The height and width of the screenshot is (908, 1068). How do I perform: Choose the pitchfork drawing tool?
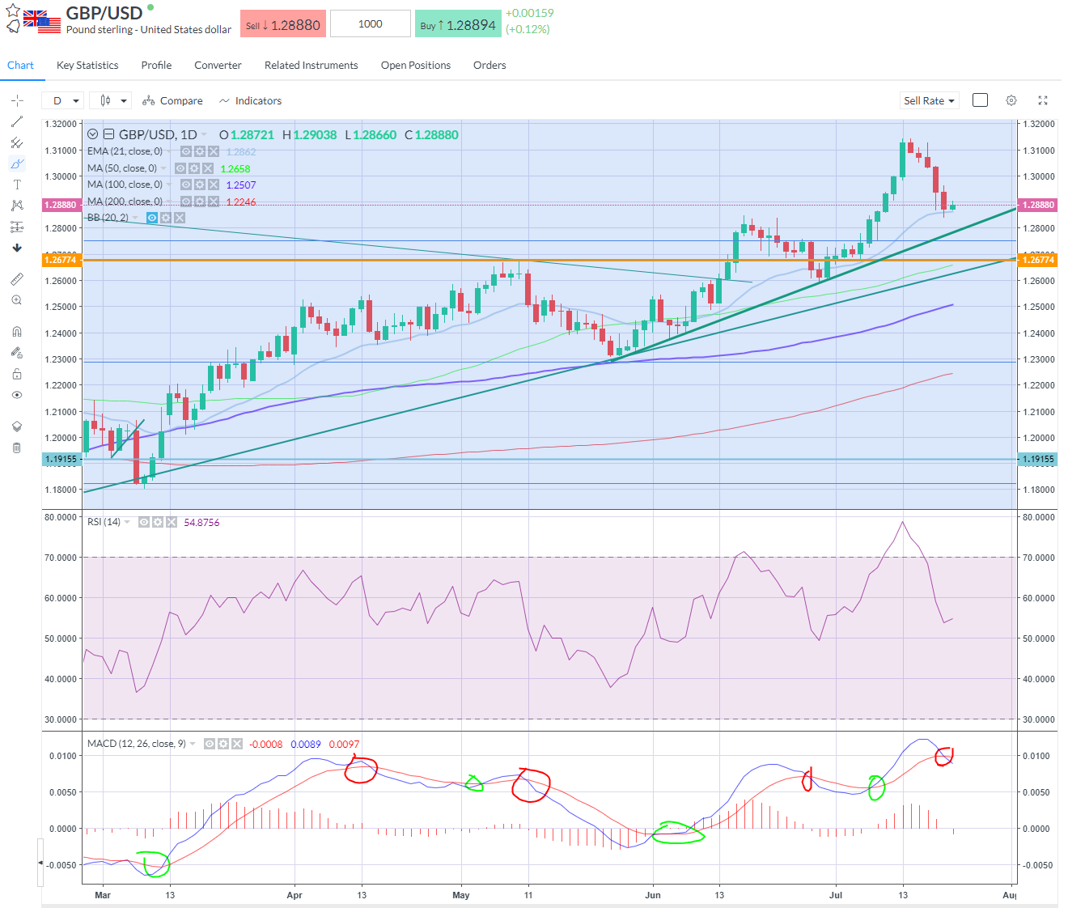pos(17,142)
